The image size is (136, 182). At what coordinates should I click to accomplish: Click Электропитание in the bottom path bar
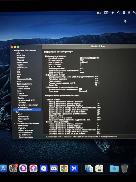(x=108, y=136)
